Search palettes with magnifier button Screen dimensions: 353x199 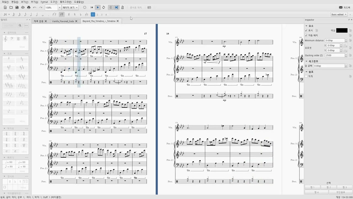click(20, 25)
